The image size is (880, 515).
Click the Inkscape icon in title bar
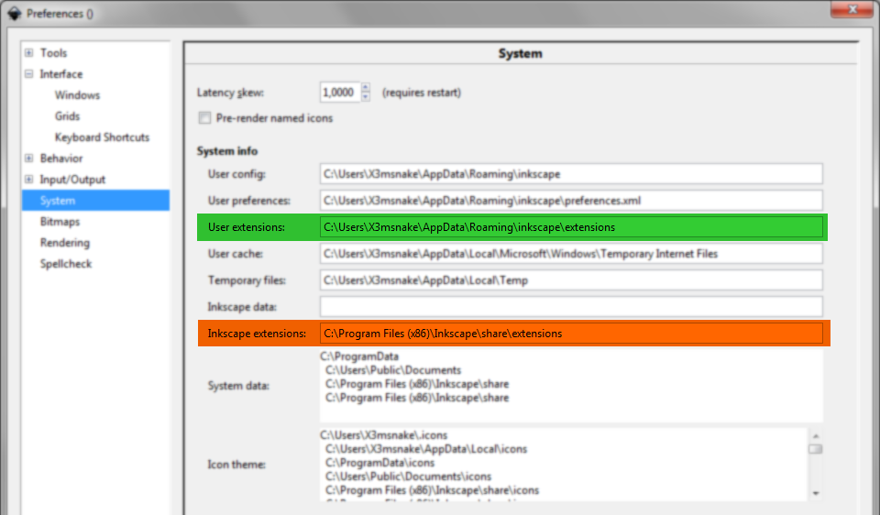point(14,13)
